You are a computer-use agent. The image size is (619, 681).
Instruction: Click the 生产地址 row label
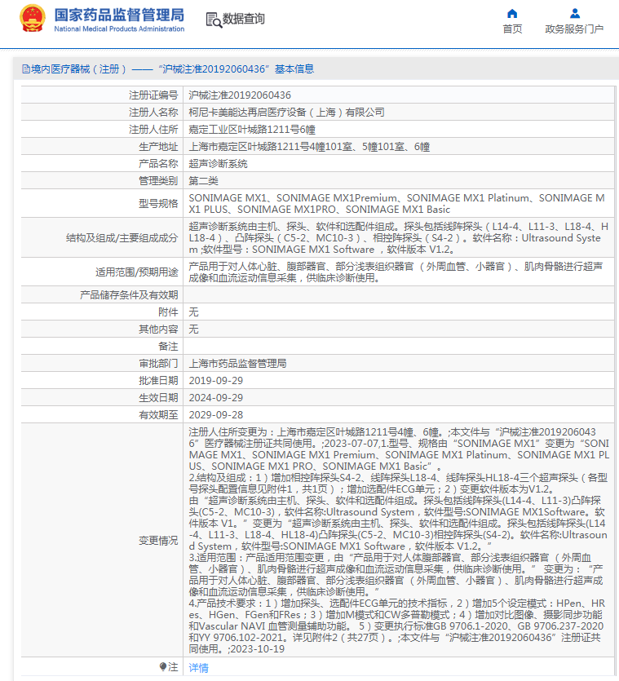(x=158, y=147)
